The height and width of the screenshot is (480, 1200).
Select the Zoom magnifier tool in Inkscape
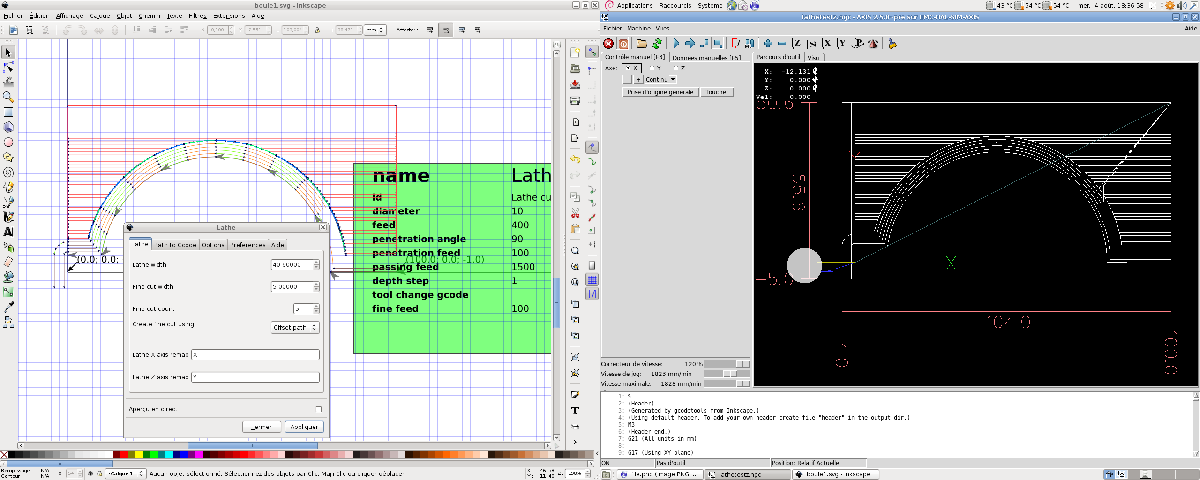[x=8, y=97]
